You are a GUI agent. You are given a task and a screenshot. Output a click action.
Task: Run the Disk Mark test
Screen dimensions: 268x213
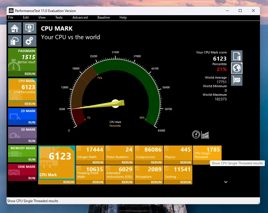pos(22,178)
